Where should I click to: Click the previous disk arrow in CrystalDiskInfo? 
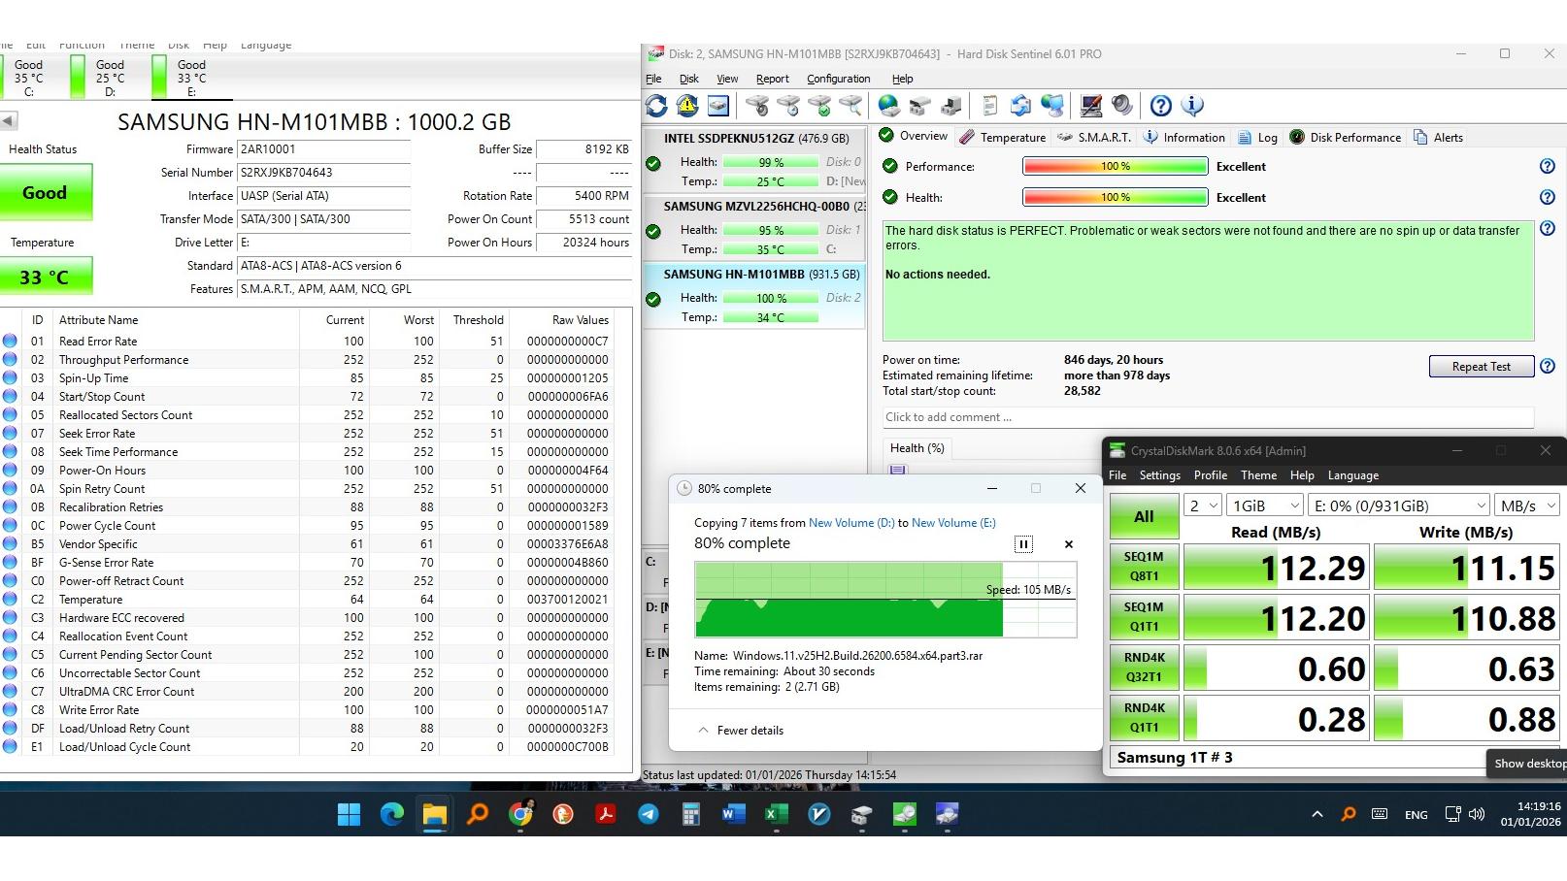point(9,121)
